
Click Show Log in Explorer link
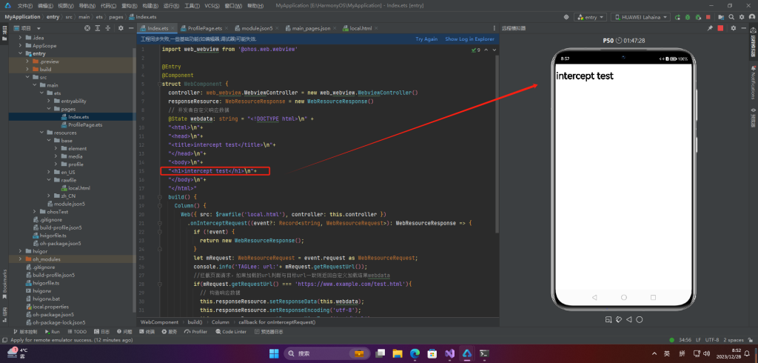(469, 39)
